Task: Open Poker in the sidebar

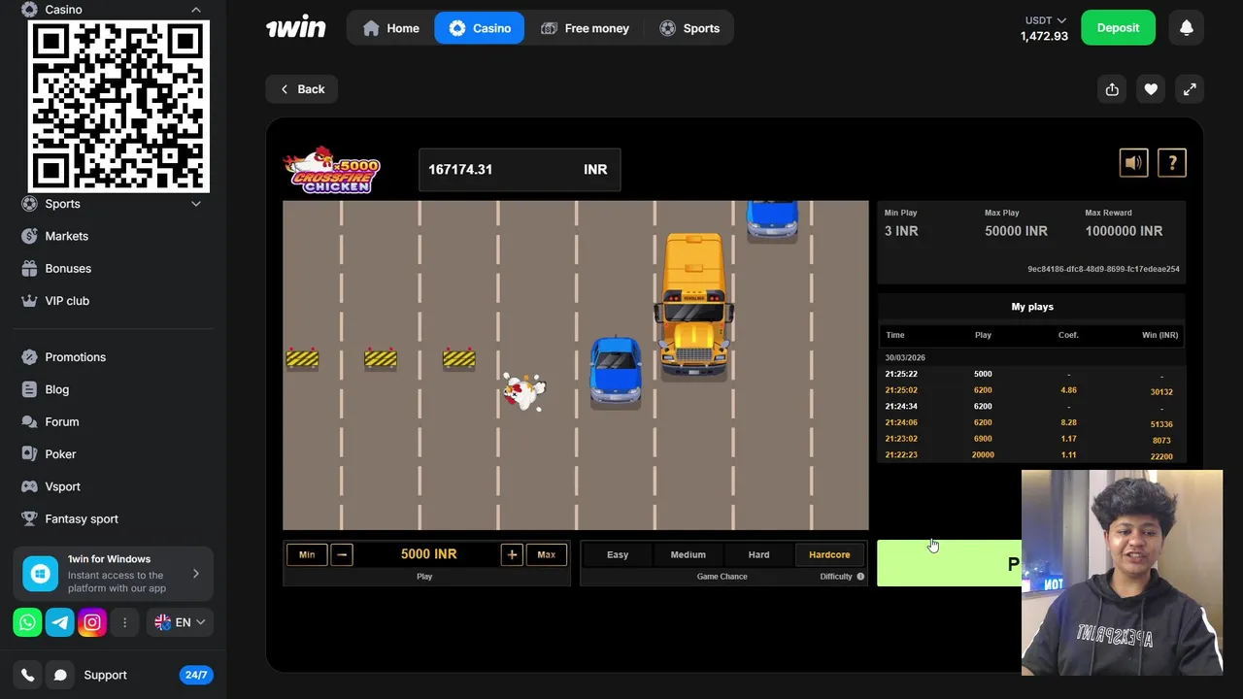Action: (60, 454)
